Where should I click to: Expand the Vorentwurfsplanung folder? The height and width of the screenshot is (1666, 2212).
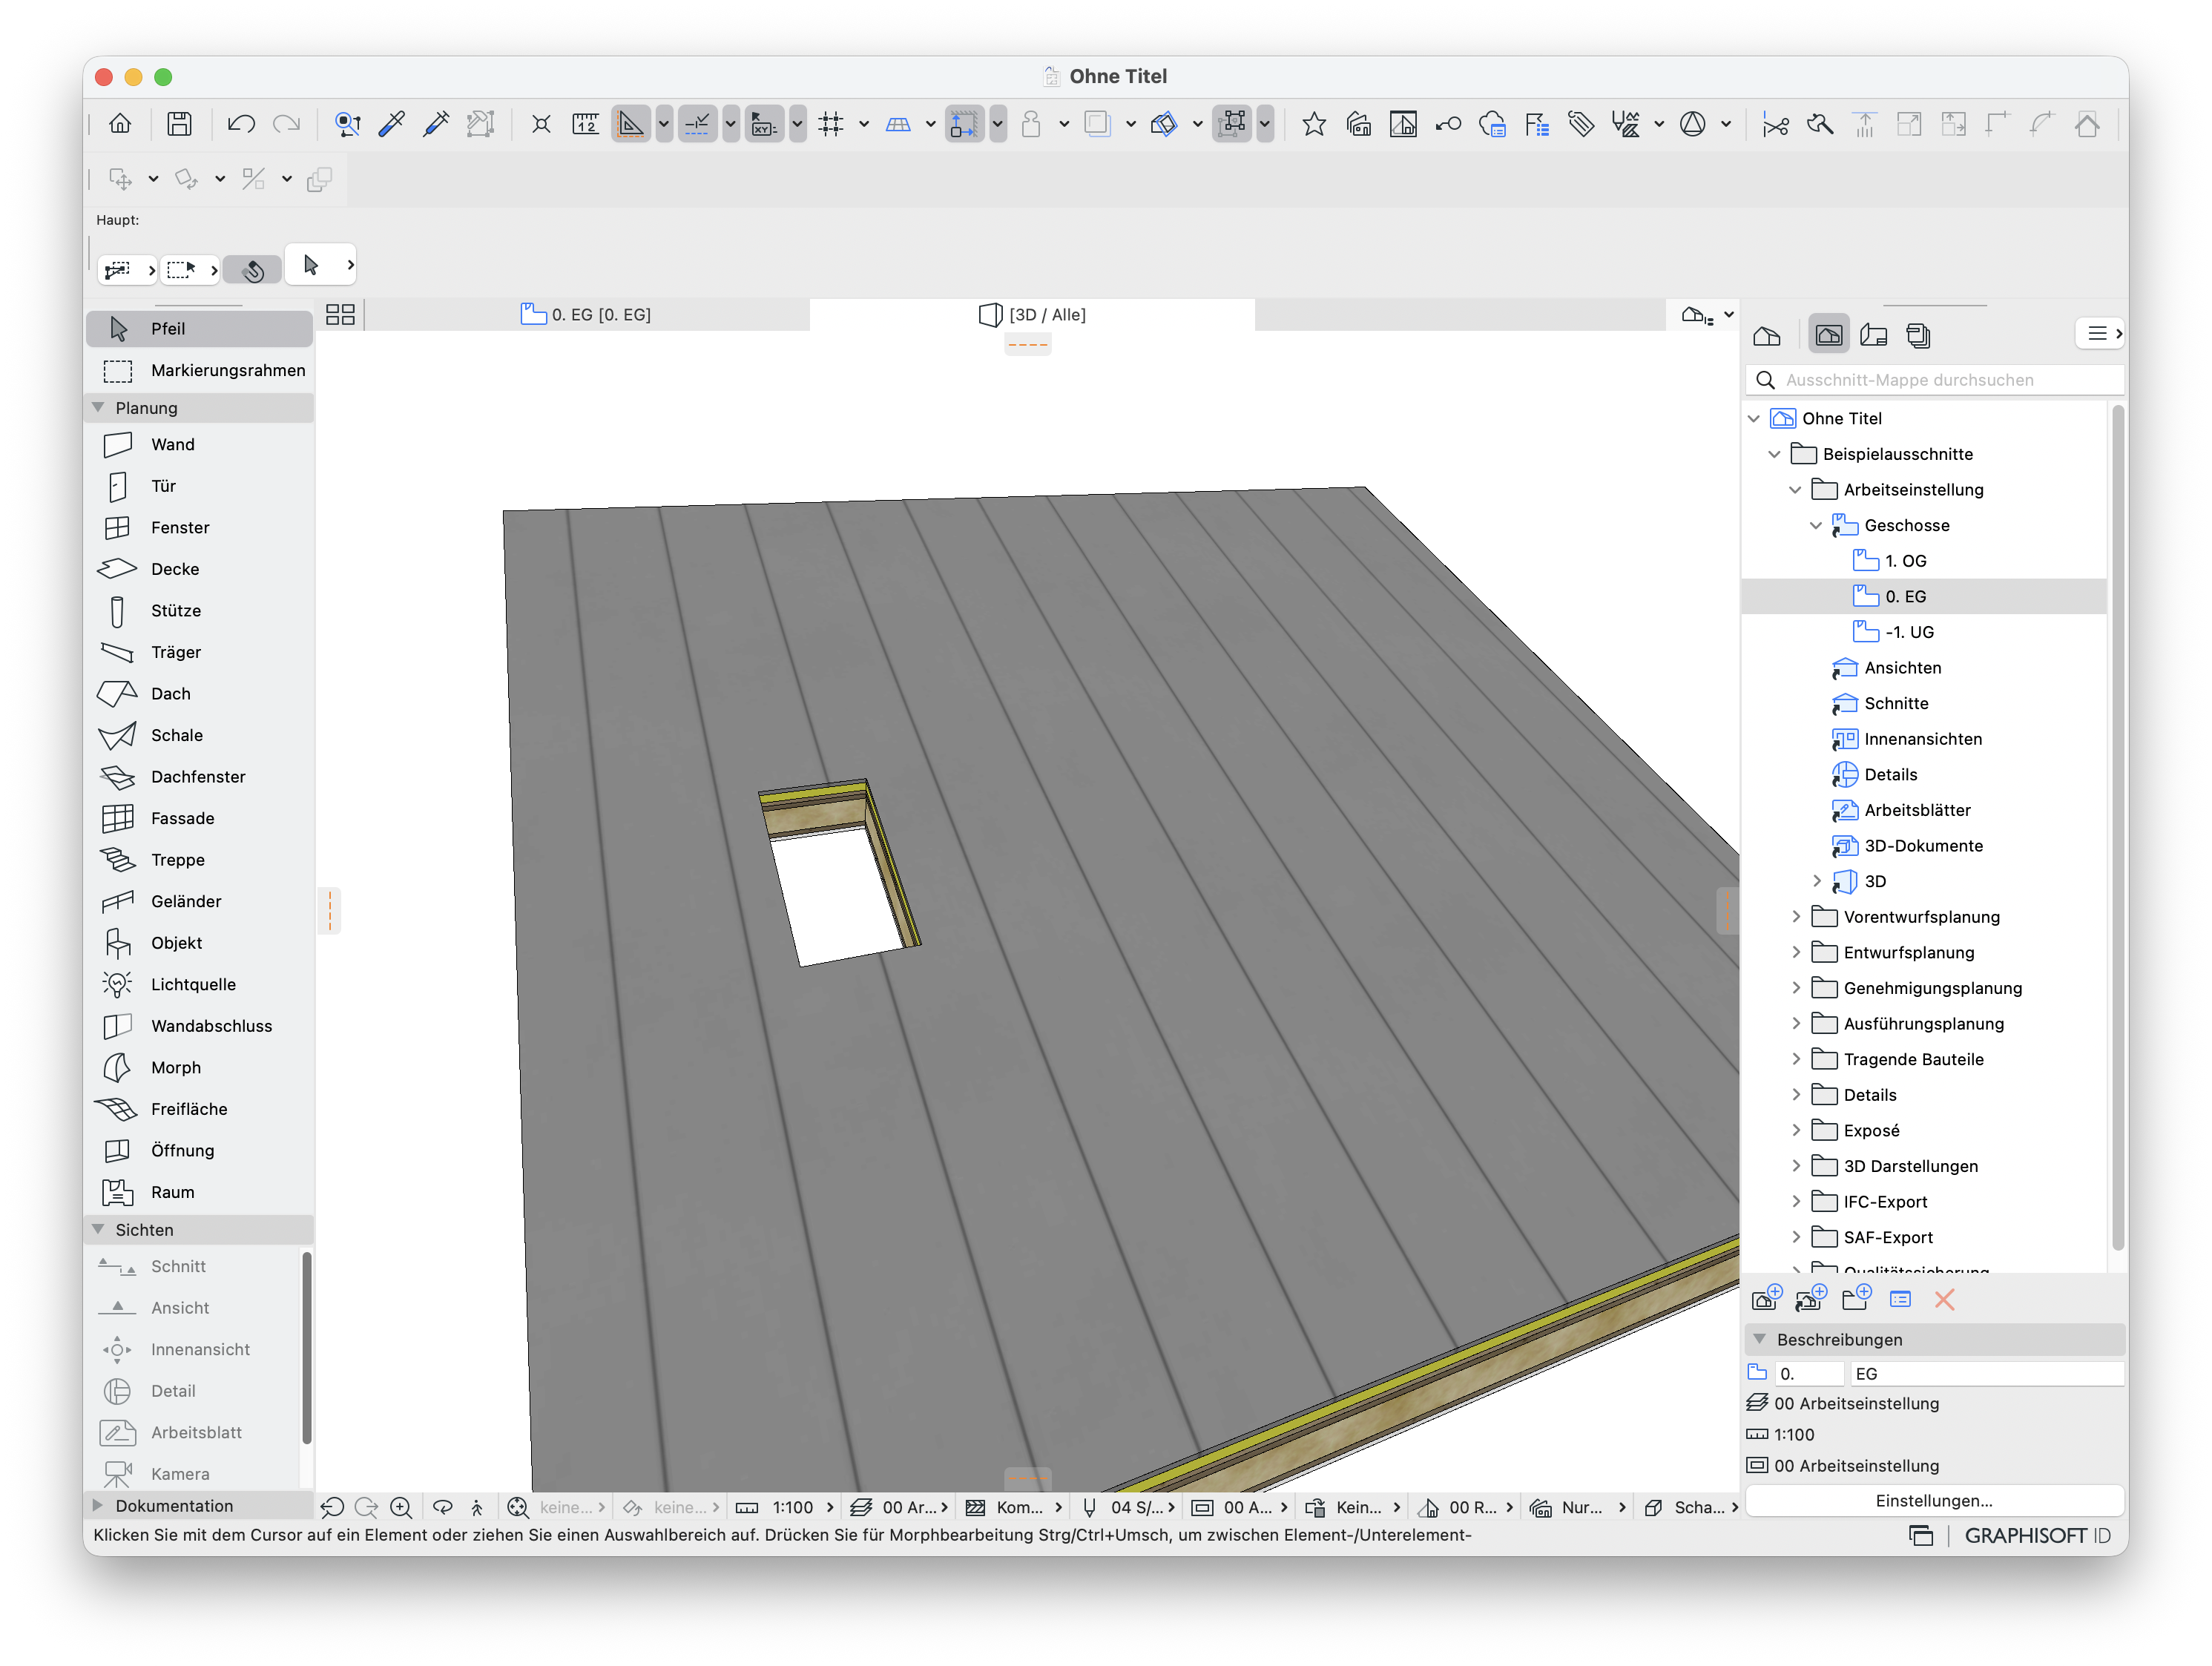click(1796, 917)
